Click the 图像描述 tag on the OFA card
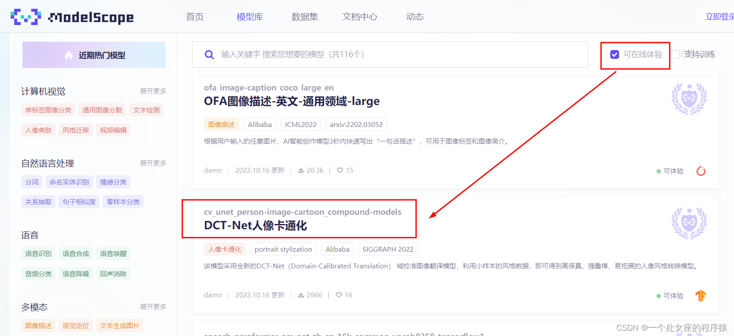Image resolution: width=734 pixels, height=336 pixels. click(x=221, y=124)
